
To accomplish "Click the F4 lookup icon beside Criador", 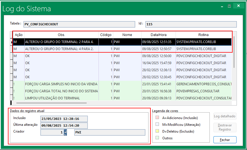I will click(x=65, y=132).
